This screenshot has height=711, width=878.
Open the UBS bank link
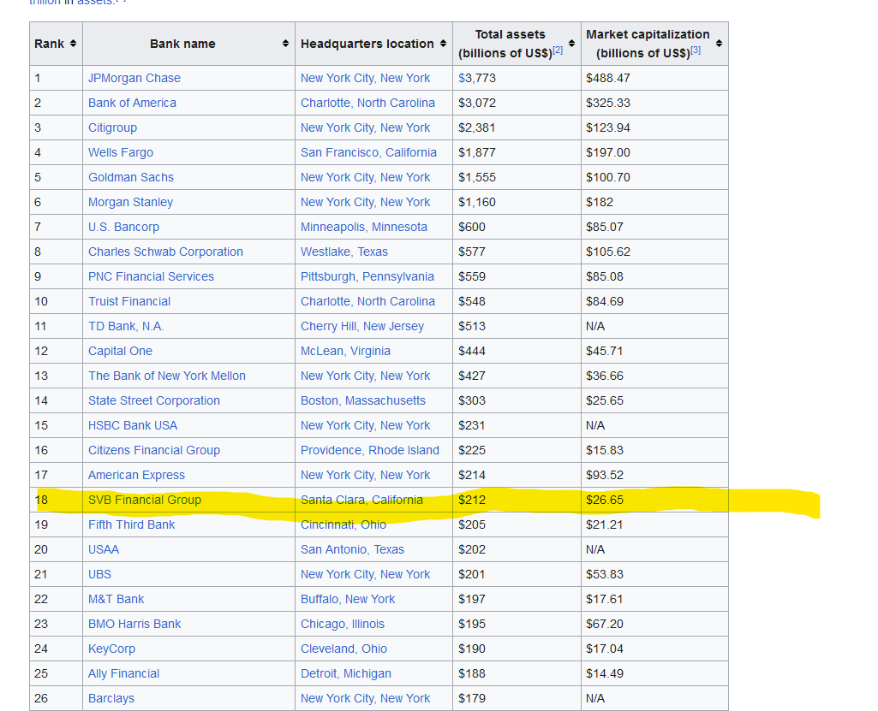click(99, 574)
